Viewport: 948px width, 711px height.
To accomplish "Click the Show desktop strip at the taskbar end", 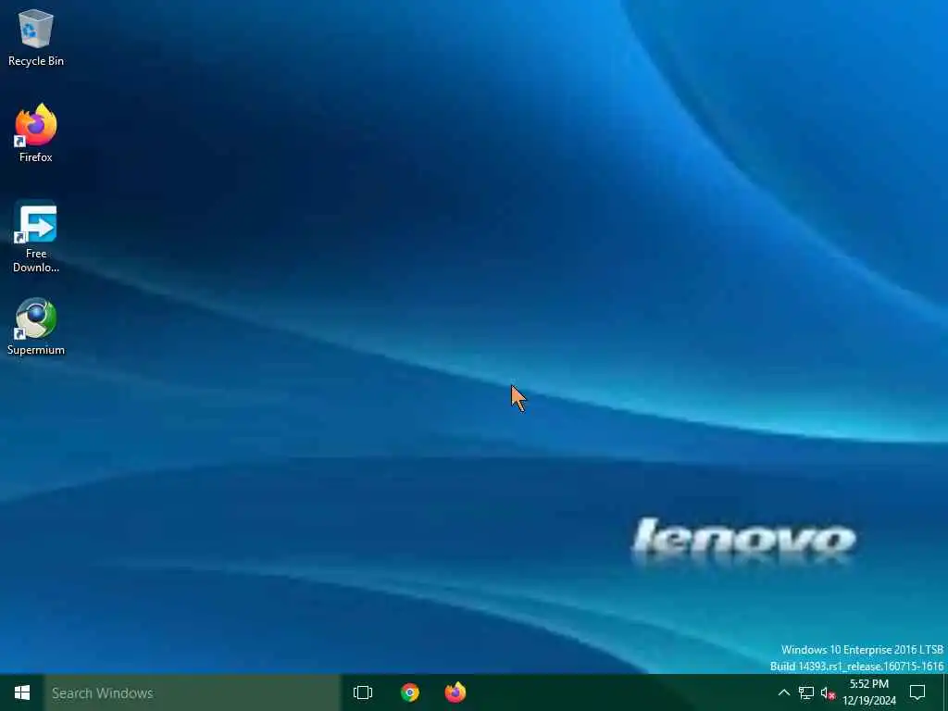I will tap(945, 692).
